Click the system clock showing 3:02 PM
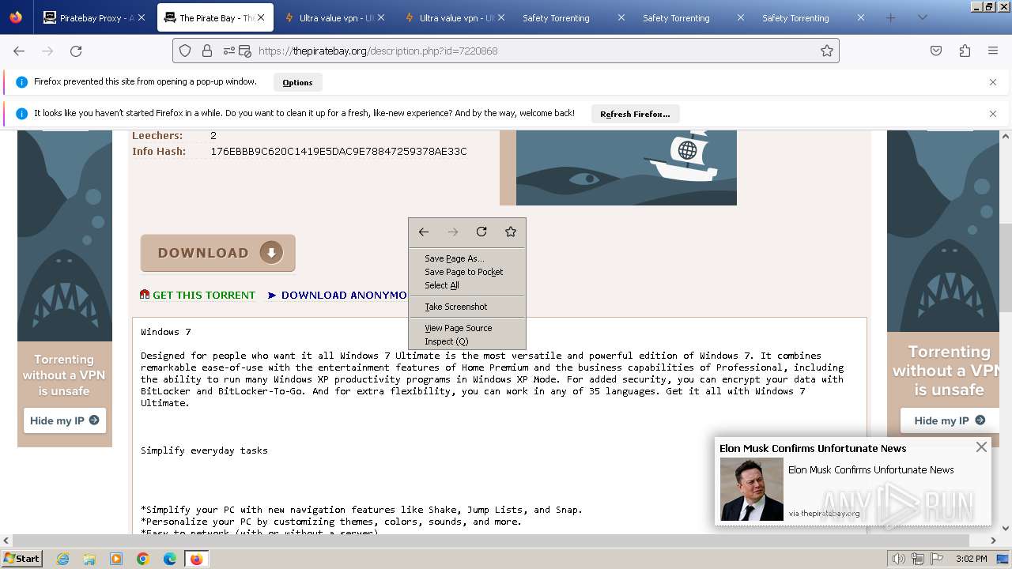 (x=972, y=559)
